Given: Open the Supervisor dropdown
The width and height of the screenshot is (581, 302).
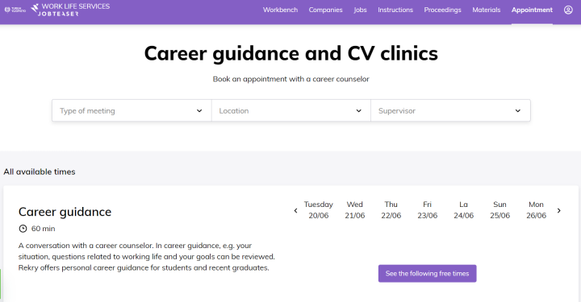Looking at the screenshot, I should 450,110.
